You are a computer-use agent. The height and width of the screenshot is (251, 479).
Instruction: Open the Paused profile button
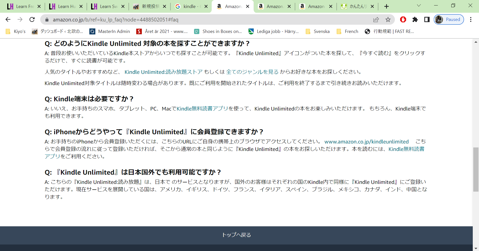click(449, 19)
